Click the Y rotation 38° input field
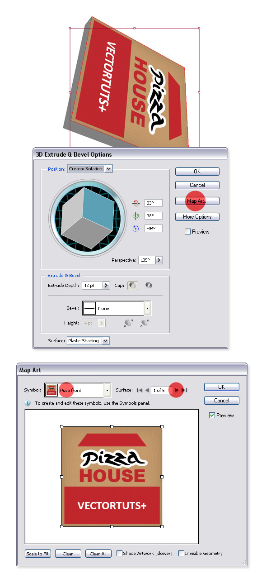The image size is (271, 583). (153, 216)
